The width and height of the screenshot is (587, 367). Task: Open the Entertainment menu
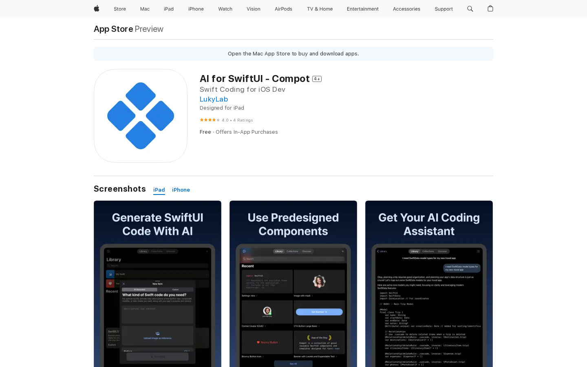point(363,9)
